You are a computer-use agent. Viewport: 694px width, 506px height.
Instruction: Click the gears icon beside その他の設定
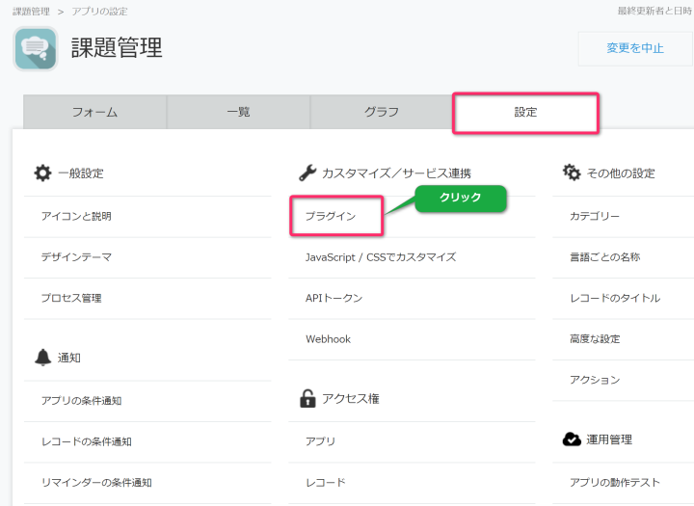[x=572, y=173]
